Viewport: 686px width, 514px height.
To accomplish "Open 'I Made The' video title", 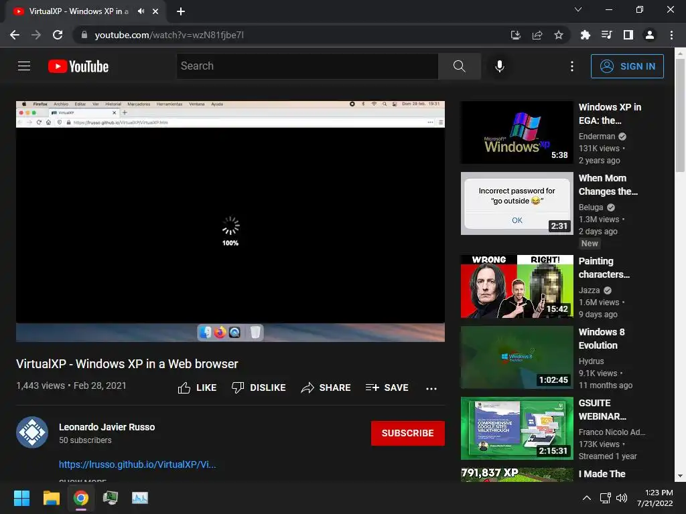I will click(x=602, y=474).
